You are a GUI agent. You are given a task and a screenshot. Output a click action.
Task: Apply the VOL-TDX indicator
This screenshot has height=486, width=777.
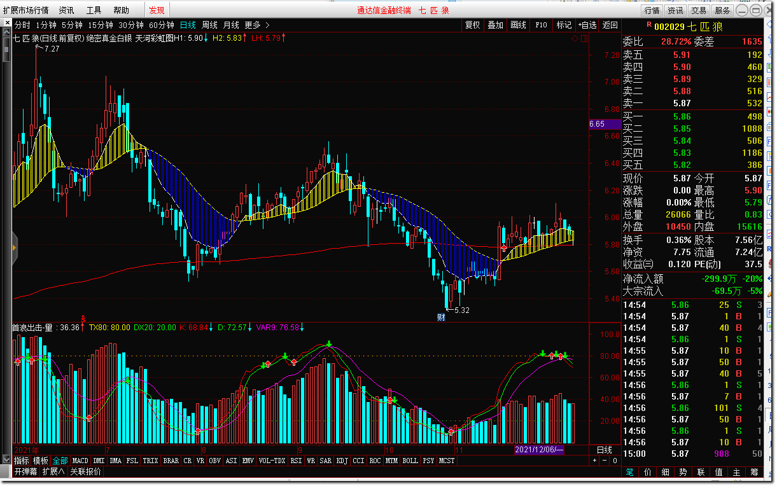pos(272,461)
